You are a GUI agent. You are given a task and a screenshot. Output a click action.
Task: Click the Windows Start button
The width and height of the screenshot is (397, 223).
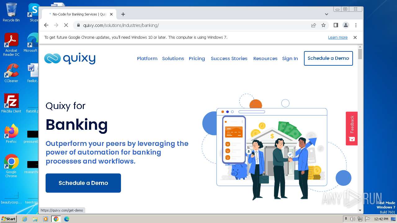click(8, 219)
